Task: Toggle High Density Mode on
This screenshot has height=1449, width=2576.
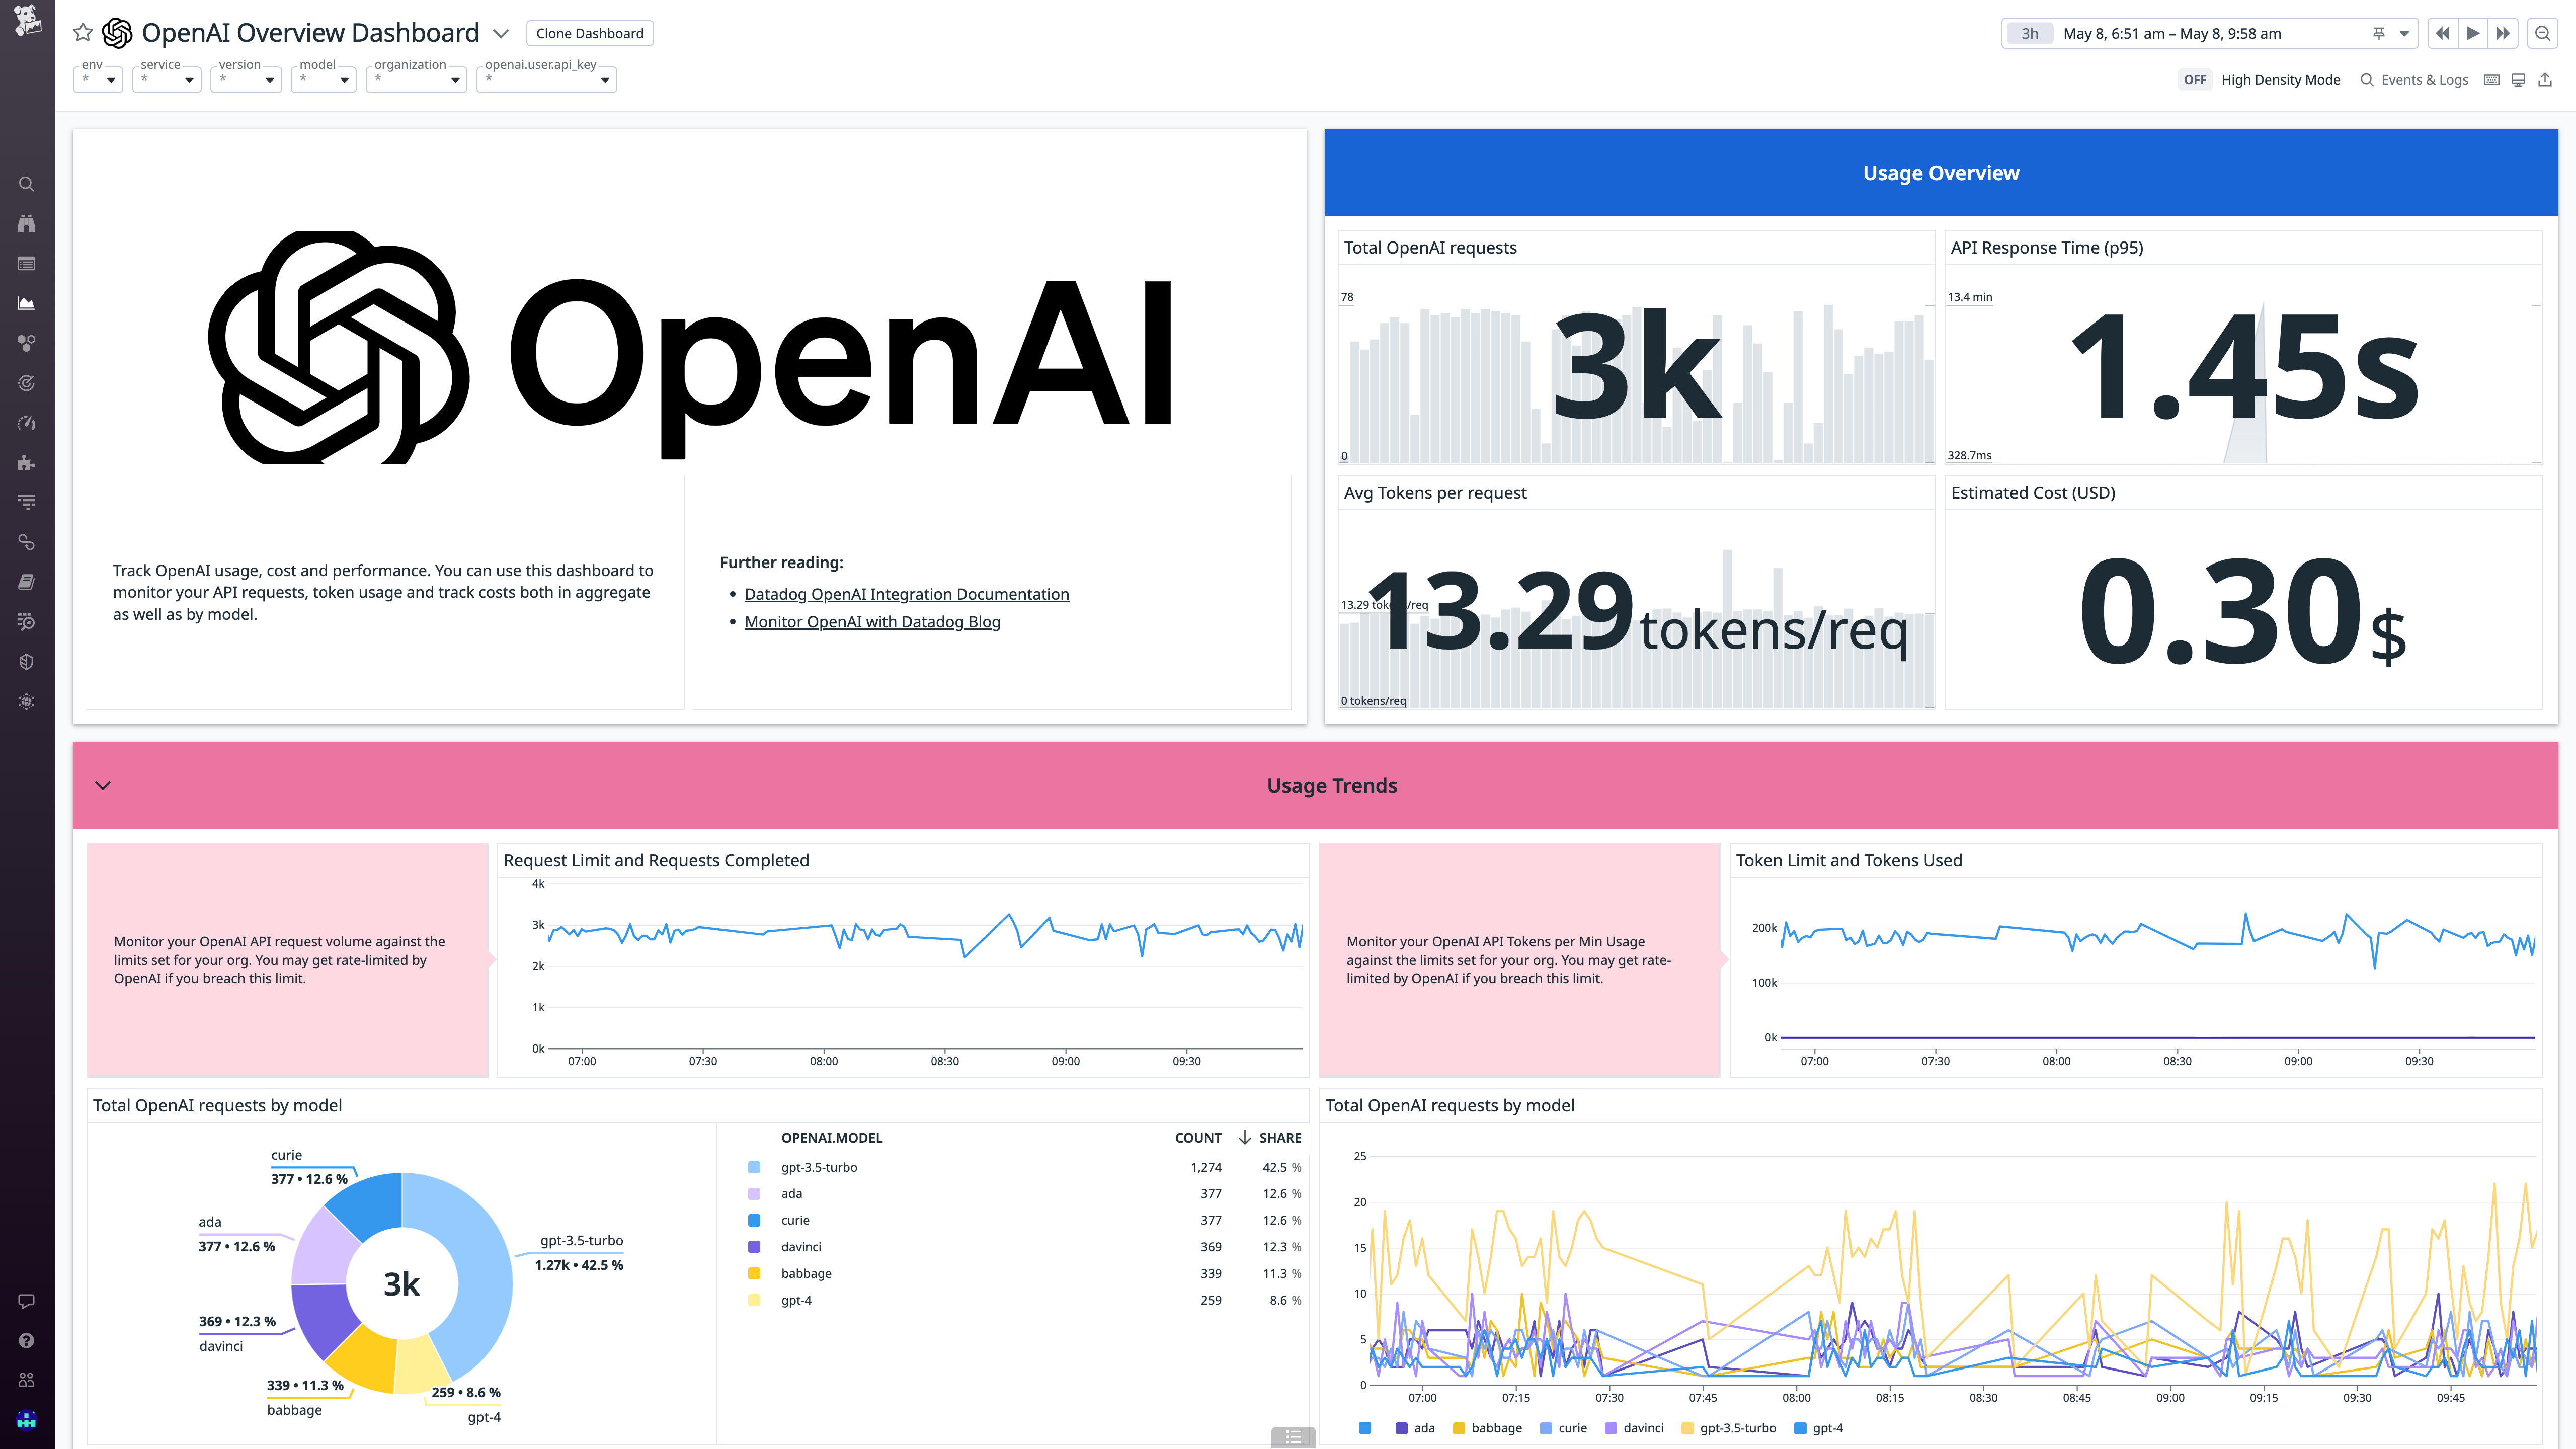Action: coord(2196,79)
